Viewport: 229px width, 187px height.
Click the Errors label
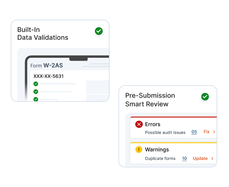pos(153,124)
